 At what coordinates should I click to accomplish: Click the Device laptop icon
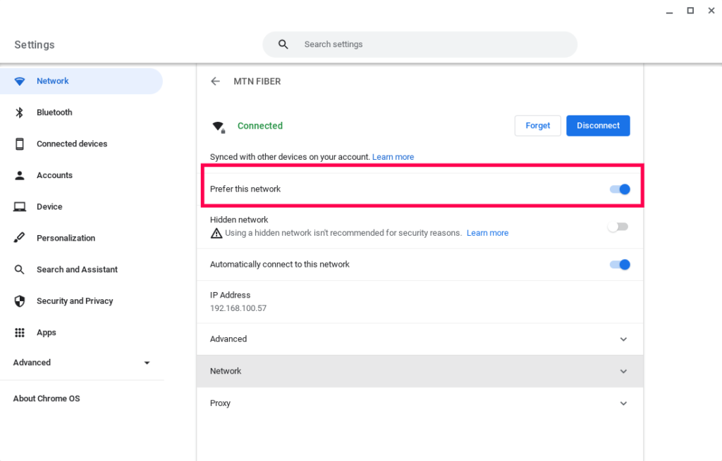(19, 207)
